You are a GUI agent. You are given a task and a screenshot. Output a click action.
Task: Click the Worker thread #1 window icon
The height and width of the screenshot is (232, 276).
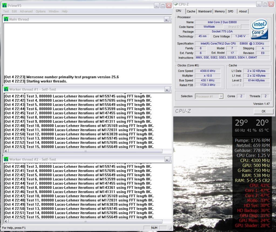pos(6,89)
